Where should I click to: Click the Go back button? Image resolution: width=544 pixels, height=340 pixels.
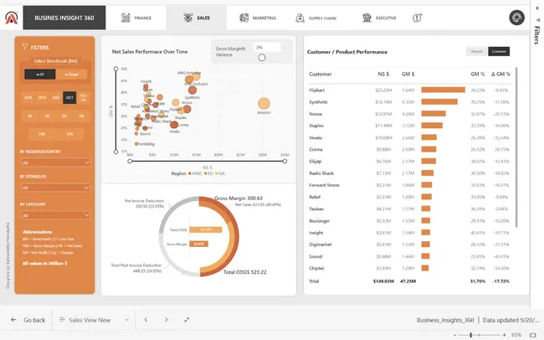point(28,320)
